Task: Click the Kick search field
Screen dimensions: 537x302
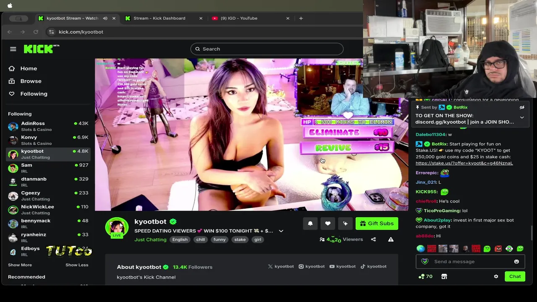Action: [x=267, y=49]
